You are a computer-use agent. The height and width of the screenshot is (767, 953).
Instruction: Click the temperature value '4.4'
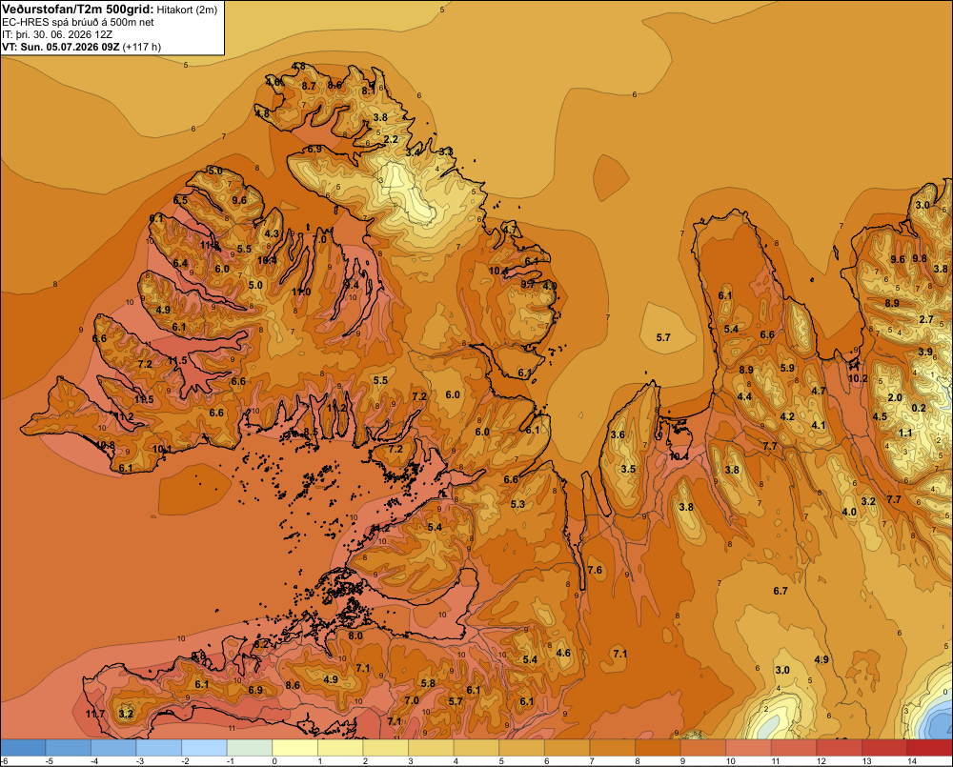[744, 397]
